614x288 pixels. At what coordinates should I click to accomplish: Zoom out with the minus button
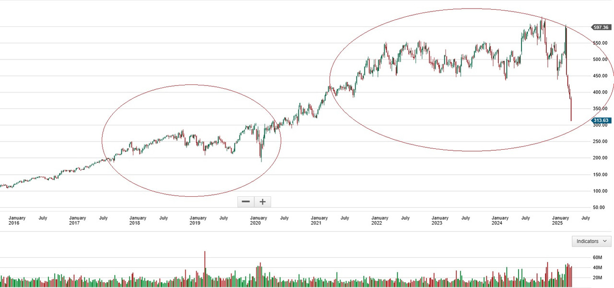point(246,202)
